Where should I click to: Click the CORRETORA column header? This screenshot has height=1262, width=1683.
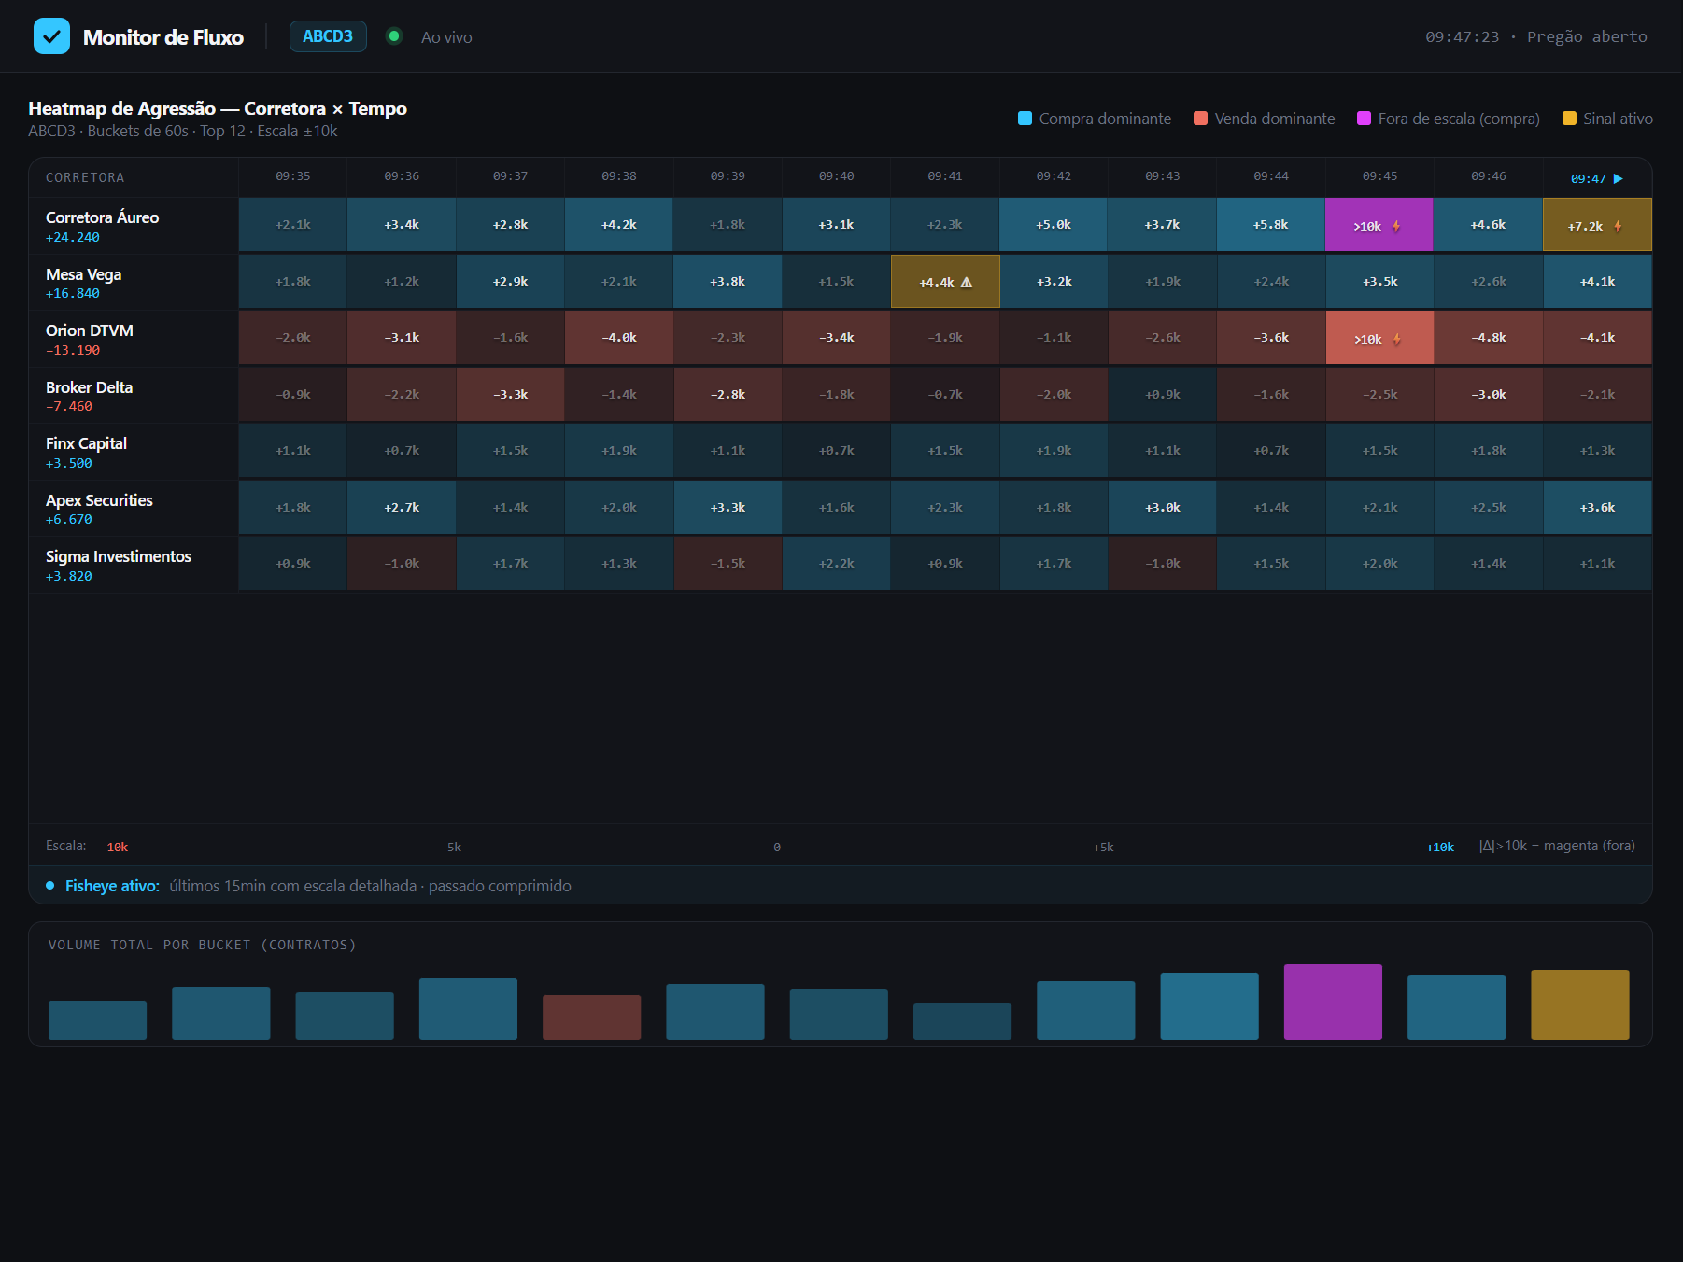pyautogui.click(x=85, y=177)
